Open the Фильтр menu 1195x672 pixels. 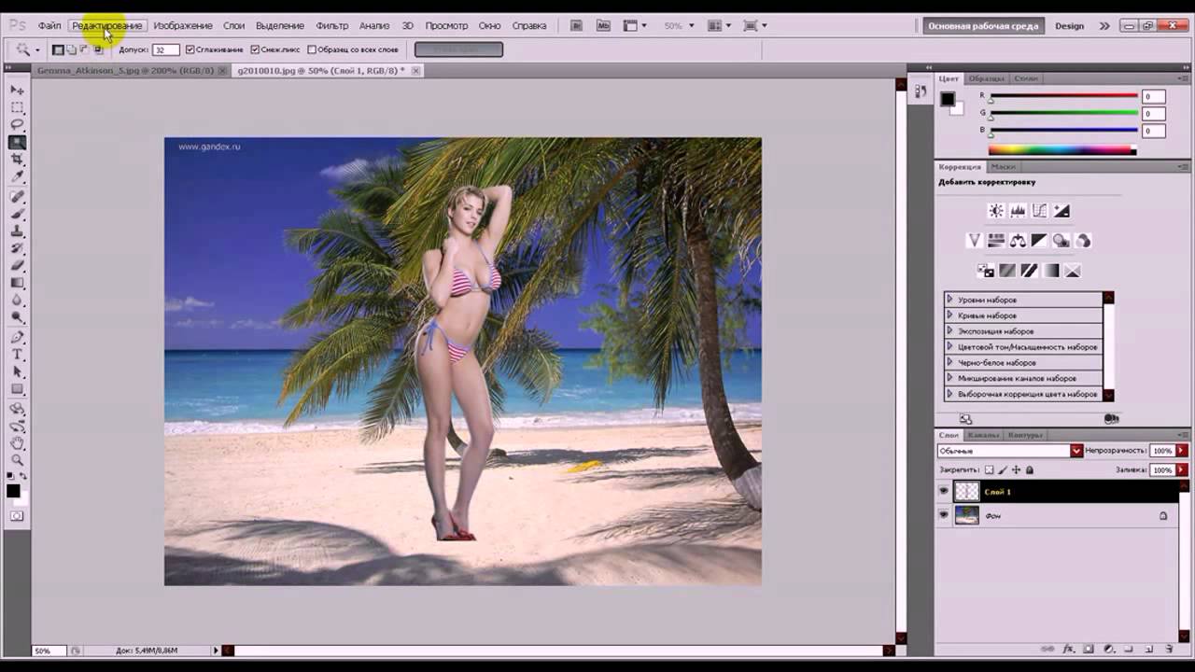coord(332,25)
